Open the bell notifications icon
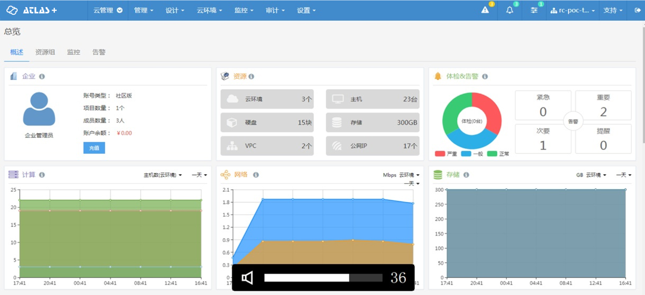645x295 pixels. pyautogui.click(x=509, y=10)
